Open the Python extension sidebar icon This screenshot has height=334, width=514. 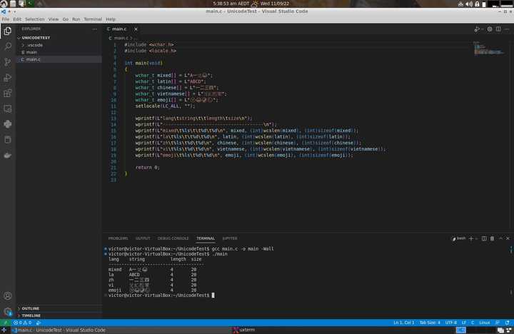coord(8,124)
